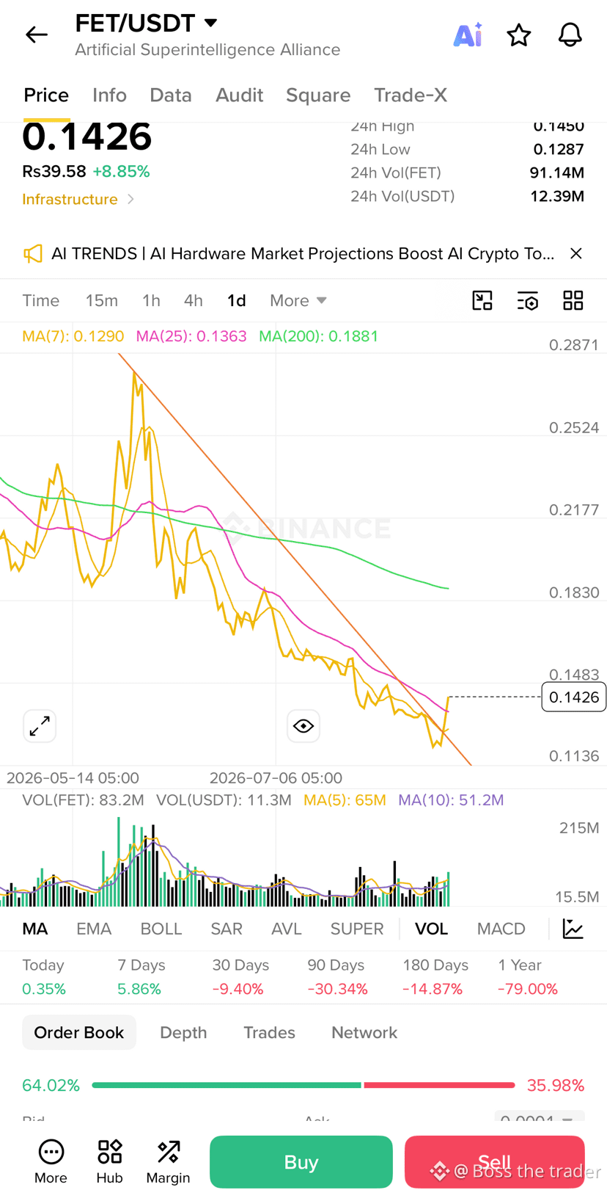Click the 30 Days -9.40% value
The image size is (607, 1190).
click(238, 990)
